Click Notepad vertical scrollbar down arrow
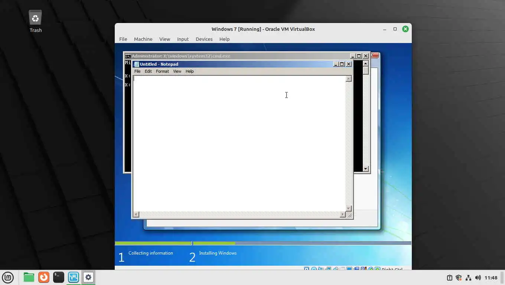505x285 pixels. [x=348, y=208]
